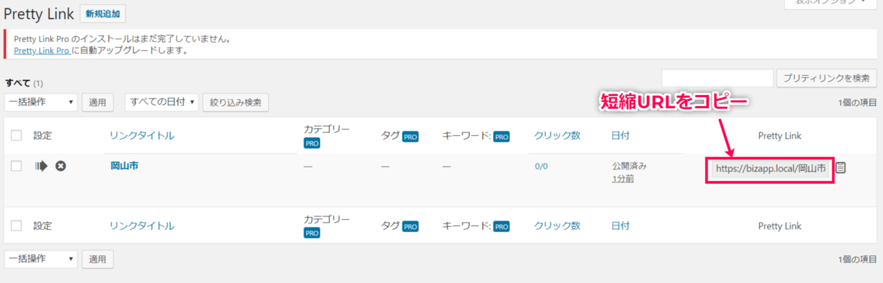Click the clipboard copy icon next to URL
Screen dimensions: 883x283
(x=840, y=167)
